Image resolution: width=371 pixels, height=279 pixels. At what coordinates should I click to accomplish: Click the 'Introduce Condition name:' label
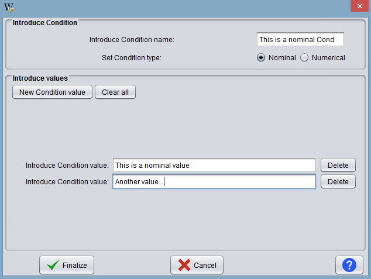point(132,40)
